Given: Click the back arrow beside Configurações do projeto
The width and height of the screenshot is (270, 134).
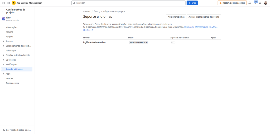Looking at the screenshot, I should [3, 11].
